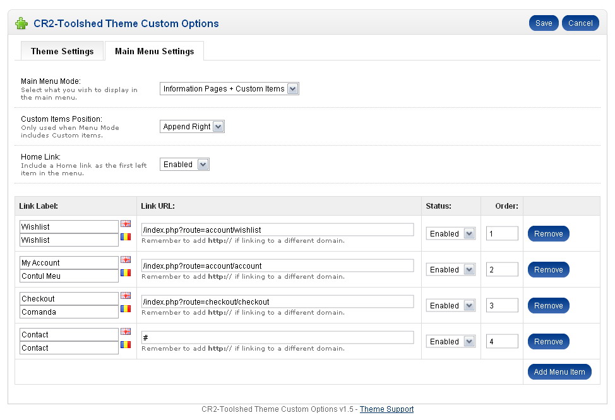Image resolution: width=615 pixels, height=420 pixels.
Task: Open the Theme Support link
Action: pos(386,409)
